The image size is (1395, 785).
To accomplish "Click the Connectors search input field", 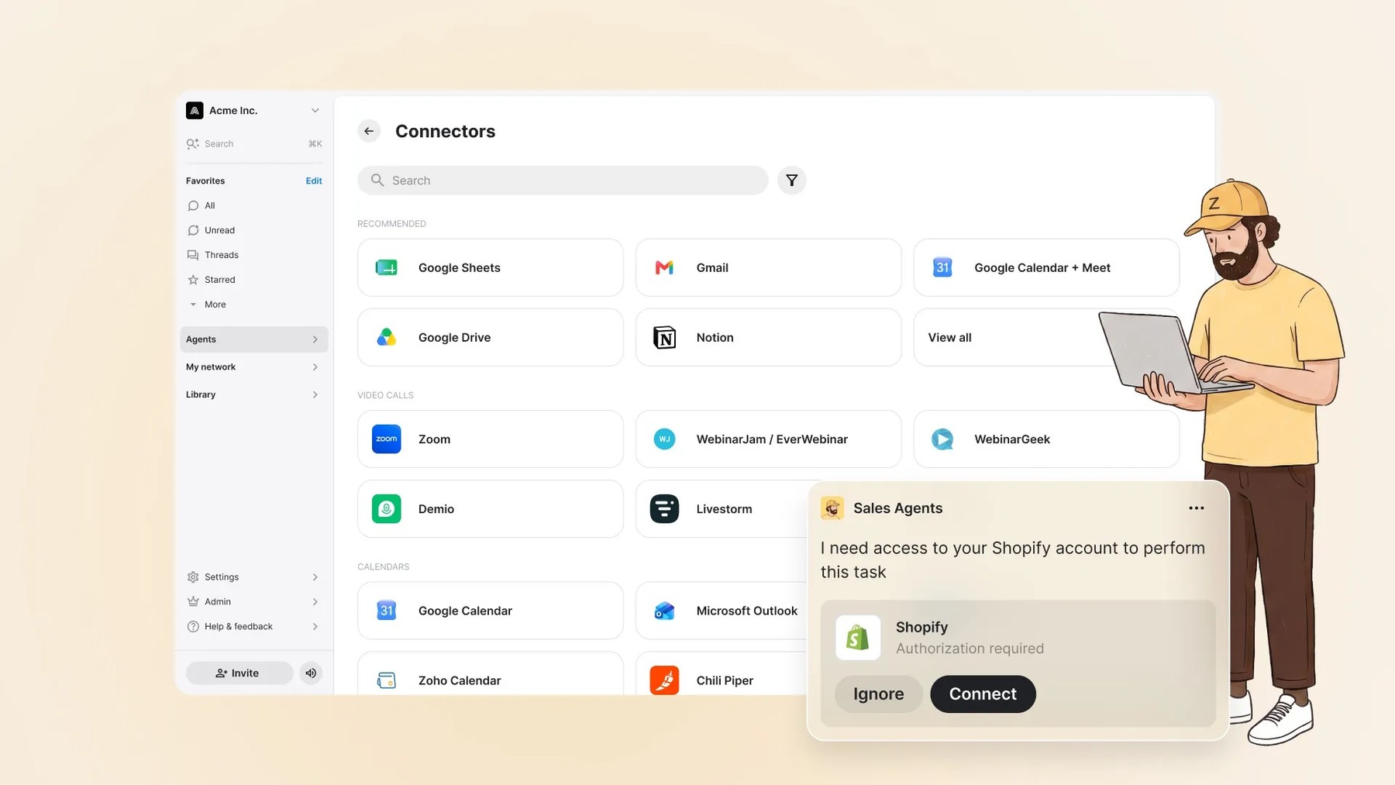I will tap(563, 181).
